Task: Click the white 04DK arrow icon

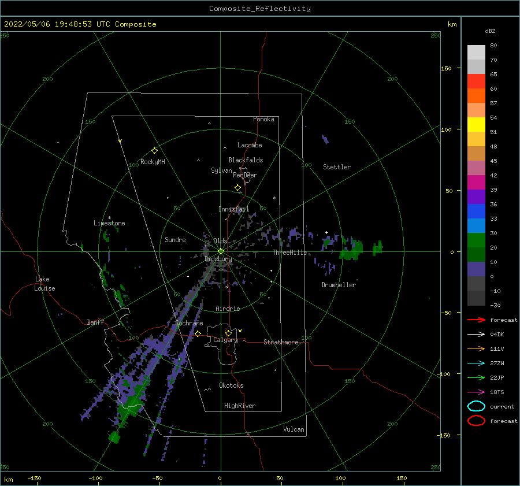Action: pos(476,334)
